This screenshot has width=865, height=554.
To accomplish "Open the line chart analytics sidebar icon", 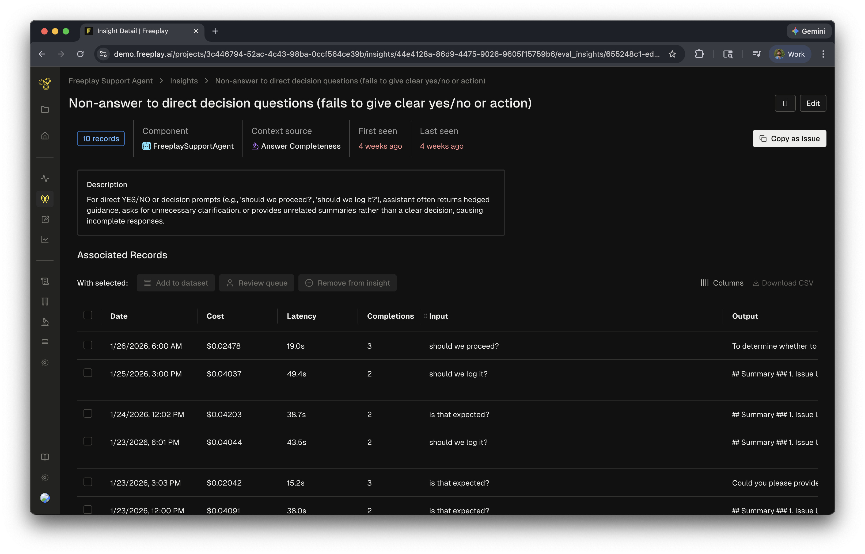I will [x=45, y=240].
